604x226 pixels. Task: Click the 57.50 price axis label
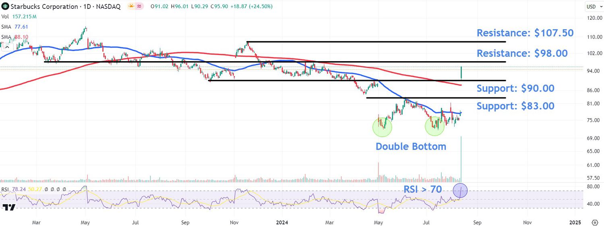594,178
